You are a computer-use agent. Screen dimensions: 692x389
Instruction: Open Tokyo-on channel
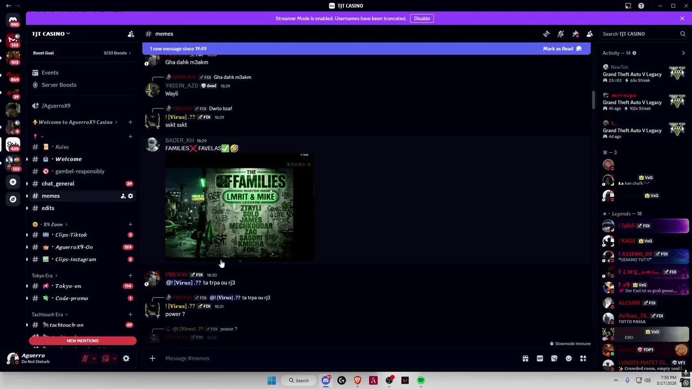click(x=82, y=286)
